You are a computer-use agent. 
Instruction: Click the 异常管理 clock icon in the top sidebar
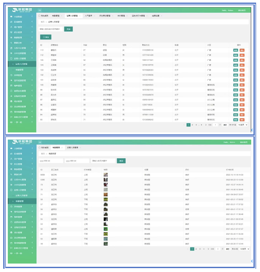point(11,75)
